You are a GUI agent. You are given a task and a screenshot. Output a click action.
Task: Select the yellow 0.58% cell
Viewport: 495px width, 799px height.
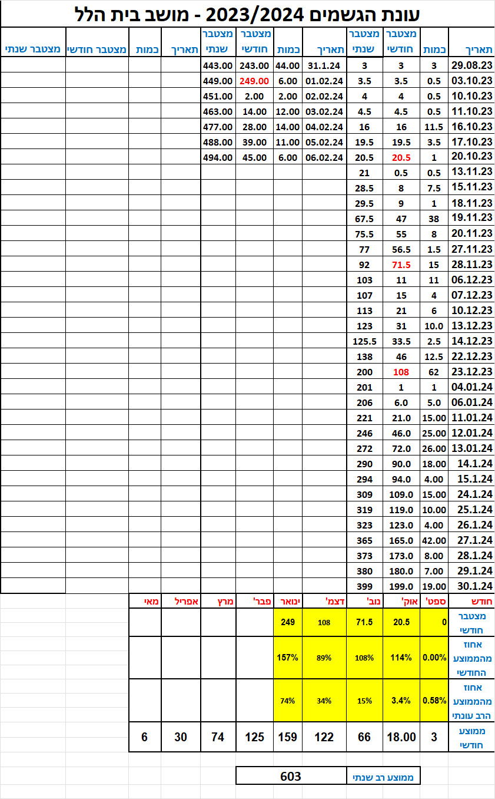434,701
